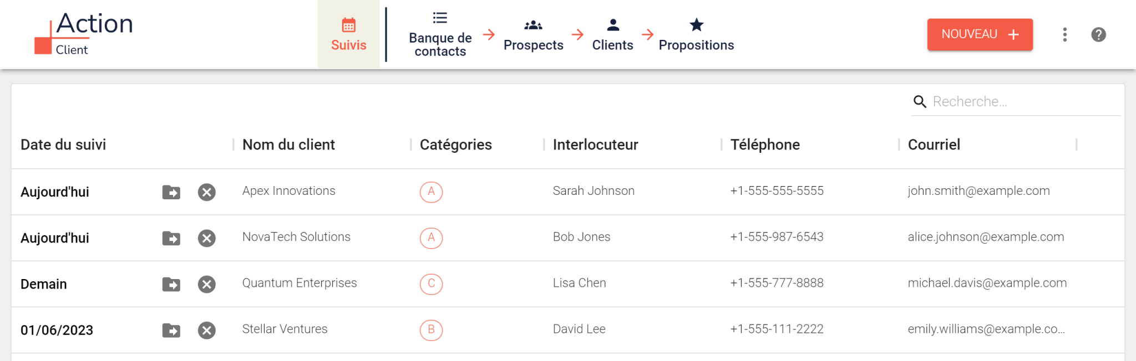Open the Prospects section
This screenshot has height=361, width=1136.
(533, 34)
